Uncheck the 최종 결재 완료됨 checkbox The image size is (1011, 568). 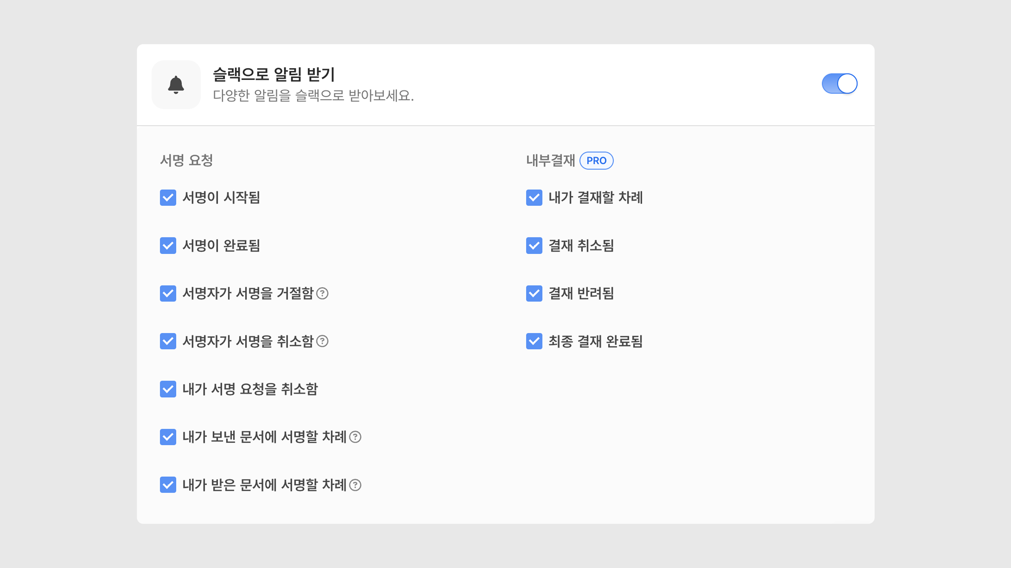click(534, 341)
